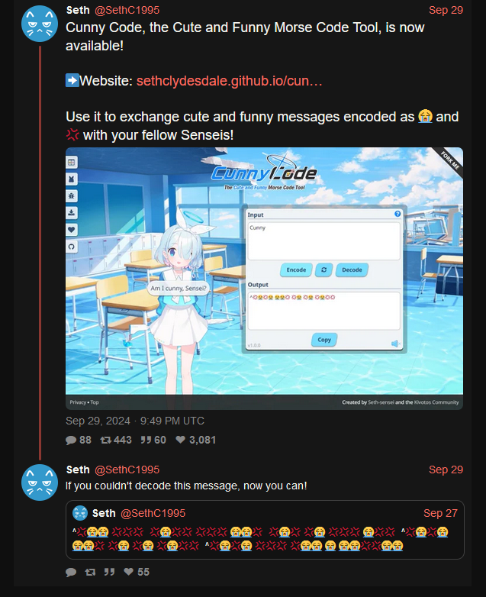Open Seth's avatar on the second tweet
This screenshot has height=597, width=486.
tap(40, 482)
